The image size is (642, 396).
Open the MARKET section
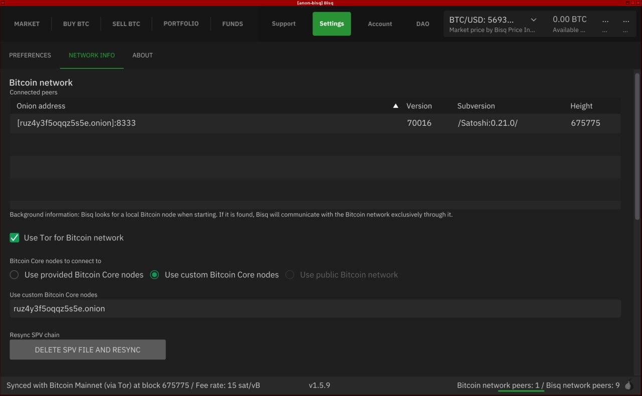pyautogui.click(x=26, y=24)
